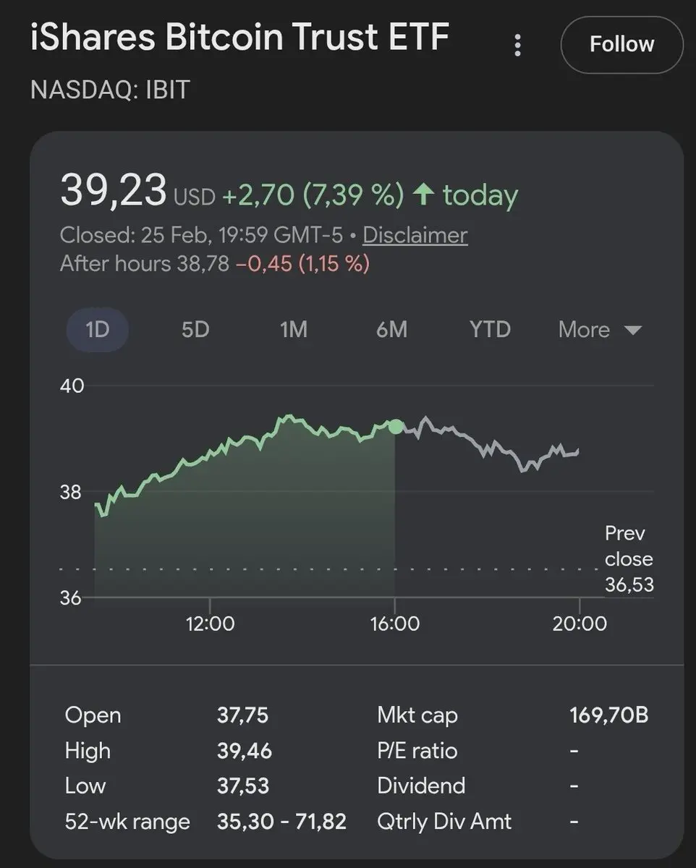Switch to the 1M chart range
Viewport: 696px width, 868px height.
point(294,330)
